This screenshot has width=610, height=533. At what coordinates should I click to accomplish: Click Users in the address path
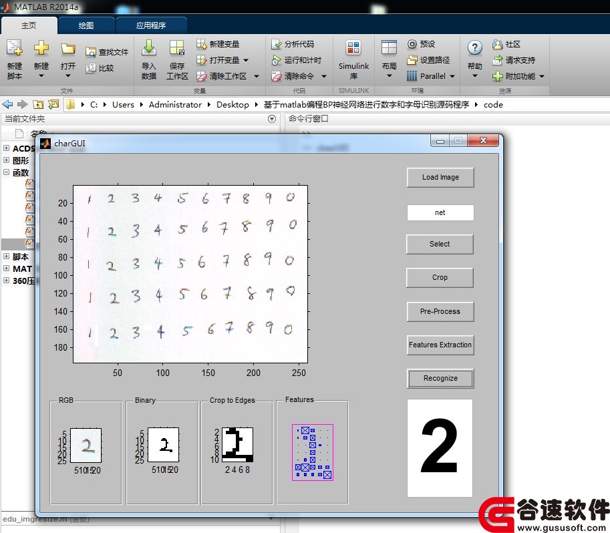[x=123, y=105]
